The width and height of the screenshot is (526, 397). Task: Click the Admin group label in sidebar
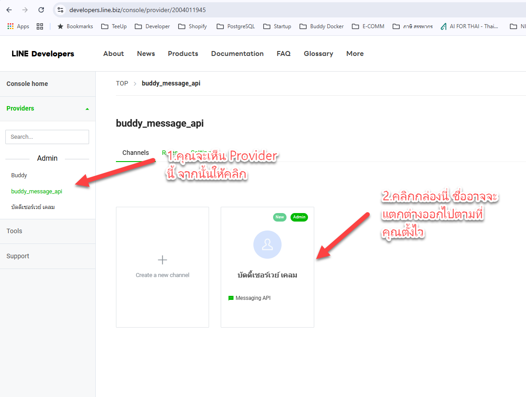point(47,158)
